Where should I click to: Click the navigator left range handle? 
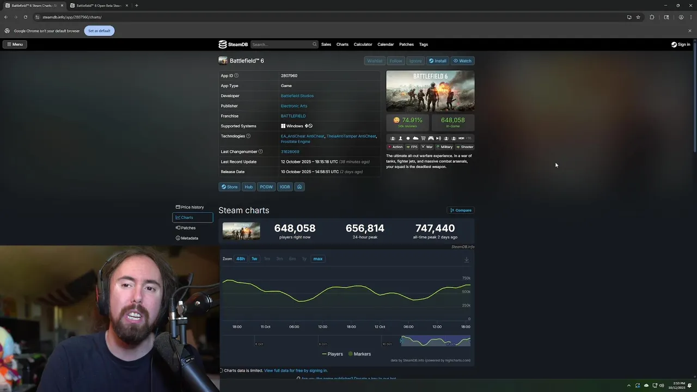[x=401, y=341]
